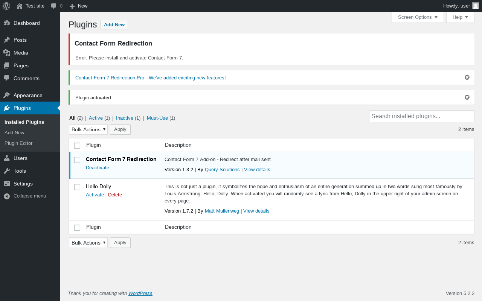
Task: Toggle the select-all checkbox in table header
Action: [x=77, y=146]
